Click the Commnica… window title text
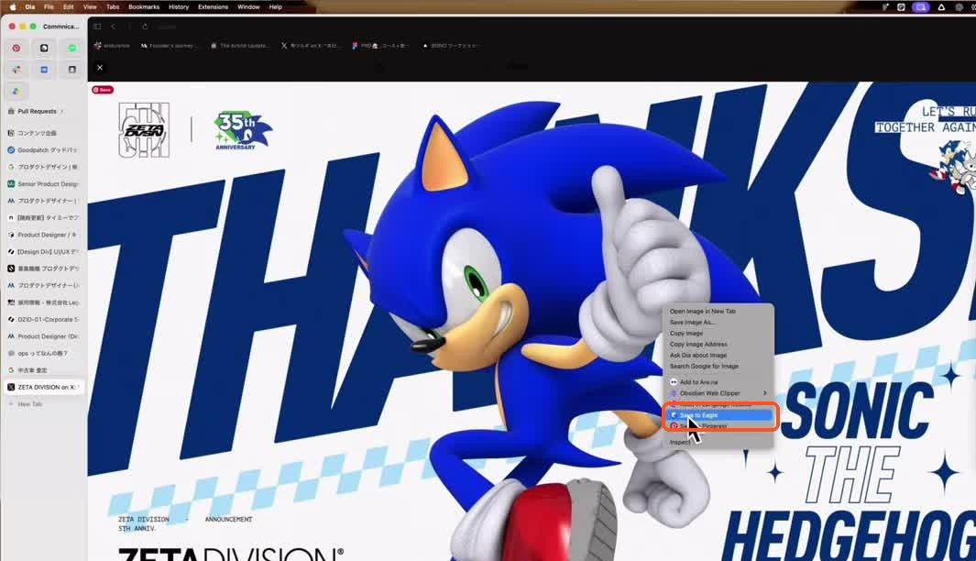Image resolution: width=976 pixels, height=561 pixels. pos(61,27)
